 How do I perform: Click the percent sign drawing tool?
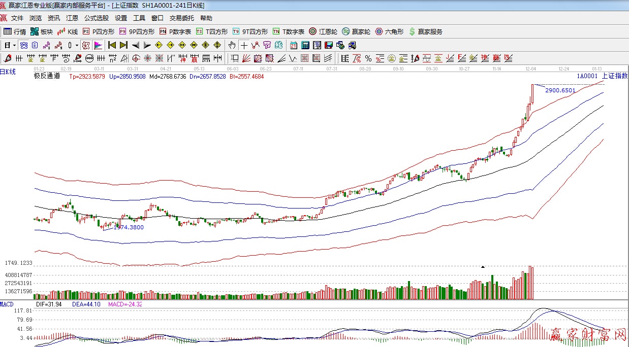[368, 58]
